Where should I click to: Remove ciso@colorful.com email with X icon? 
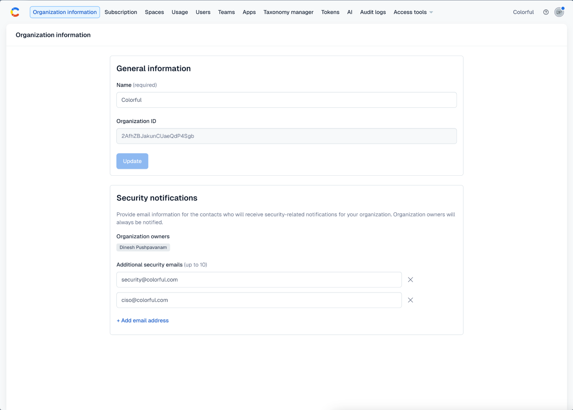click(x=410, y=300)
